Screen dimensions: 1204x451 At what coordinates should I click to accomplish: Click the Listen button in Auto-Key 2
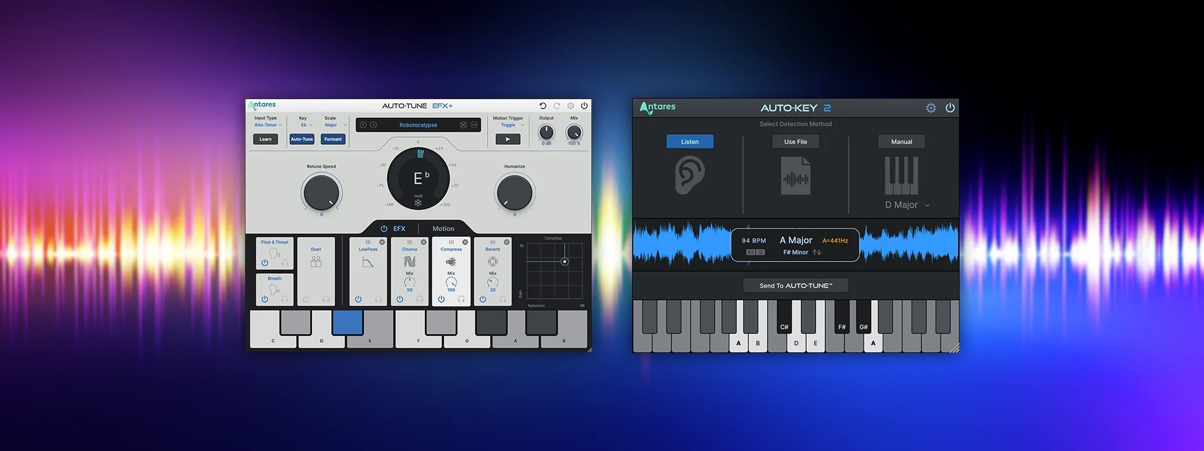click(x=690, y=141)
